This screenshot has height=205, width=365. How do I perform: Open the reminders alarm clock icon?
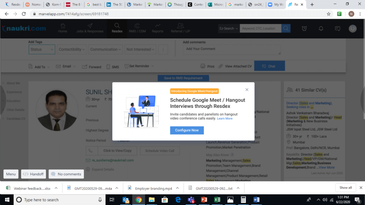point(304,28)
